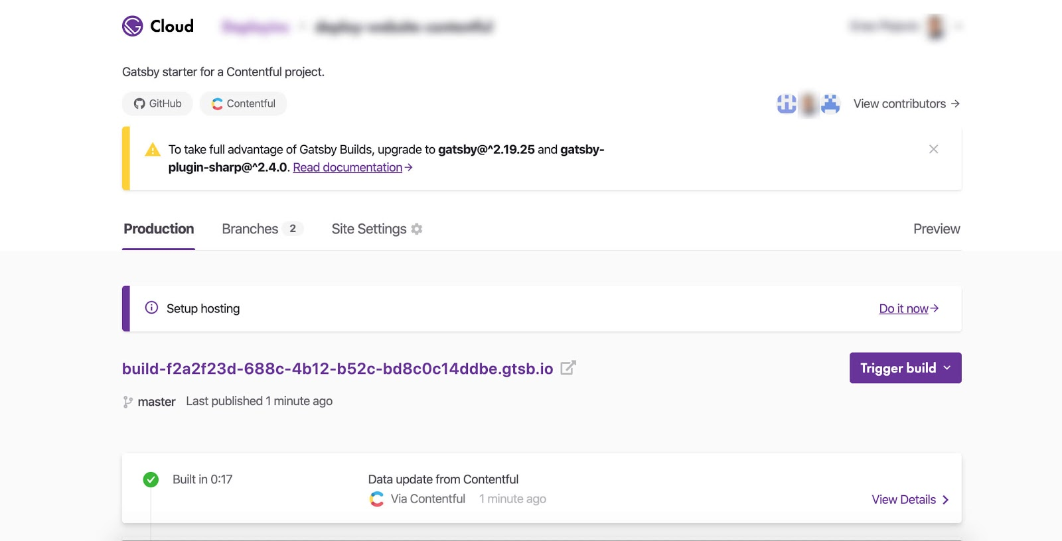Viewport: 1062px width, 541px height.
Task: Open the Site Settings tab
Action: pos(377,229)
